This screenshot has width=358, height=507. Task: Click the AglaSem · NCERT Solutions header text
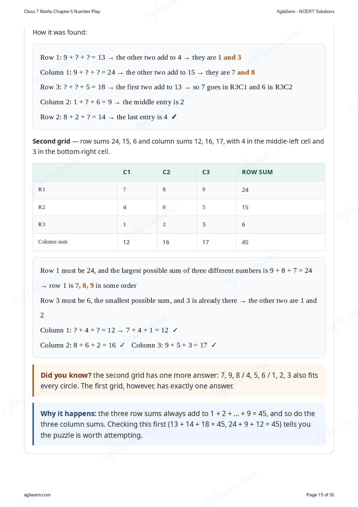[305, 11]
